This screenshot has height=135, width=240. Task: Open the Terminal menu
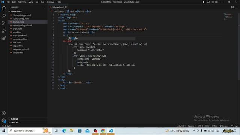click(51, 2)
